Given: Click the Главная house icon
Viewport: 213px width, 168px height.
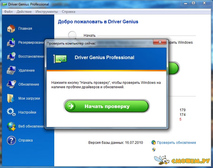Looking at the screenshot, I should tap(11, 29).
